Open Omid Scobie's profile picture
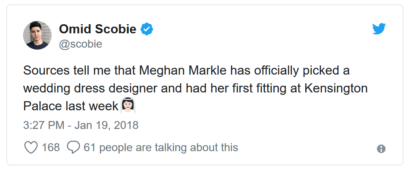Image resolution: width=413 pixels, height=171 pixels. 37,35
